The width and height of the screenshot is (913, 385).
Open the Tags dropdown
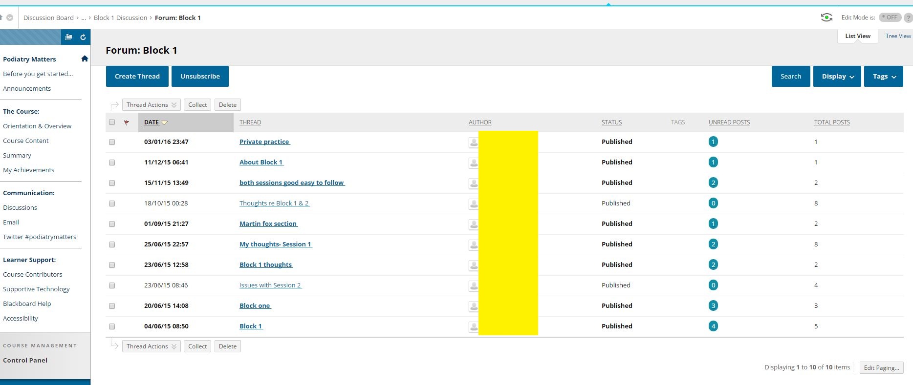pyautogui.click(x=883, y=77)
